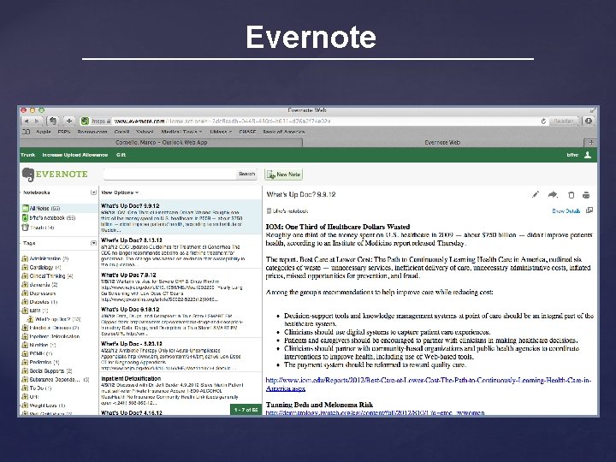Screen dimensions: 616x462
Task: Open the Trunk menu item
Action: tap(28, 155)
